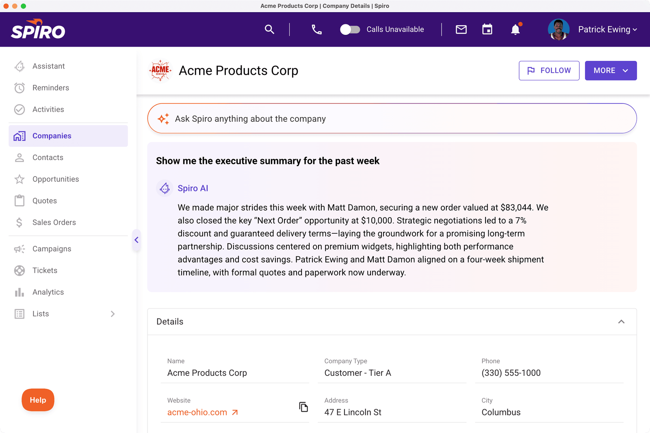Click the Analytics sidebar label
Image resolution: width=650 pixels, height=433 pixels.
[48, 292]
